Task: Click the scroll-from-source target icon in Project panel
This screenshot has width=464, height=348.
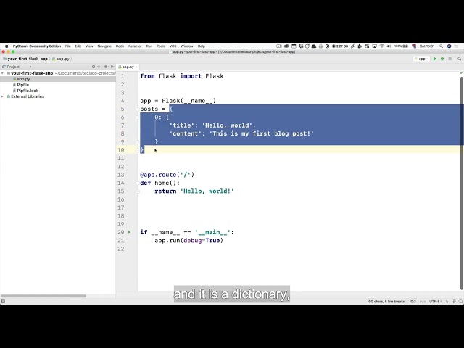Action: 94,67
